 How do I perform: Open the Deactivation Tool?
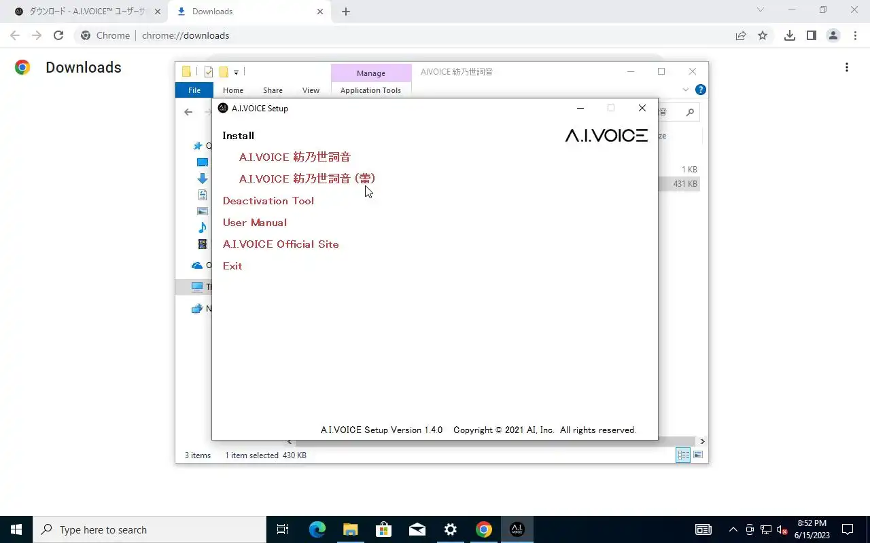268,201
